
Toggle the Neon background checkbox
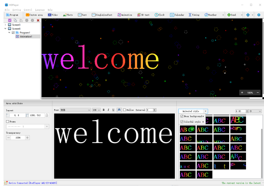pyautogui.click(x=182, y=116)
